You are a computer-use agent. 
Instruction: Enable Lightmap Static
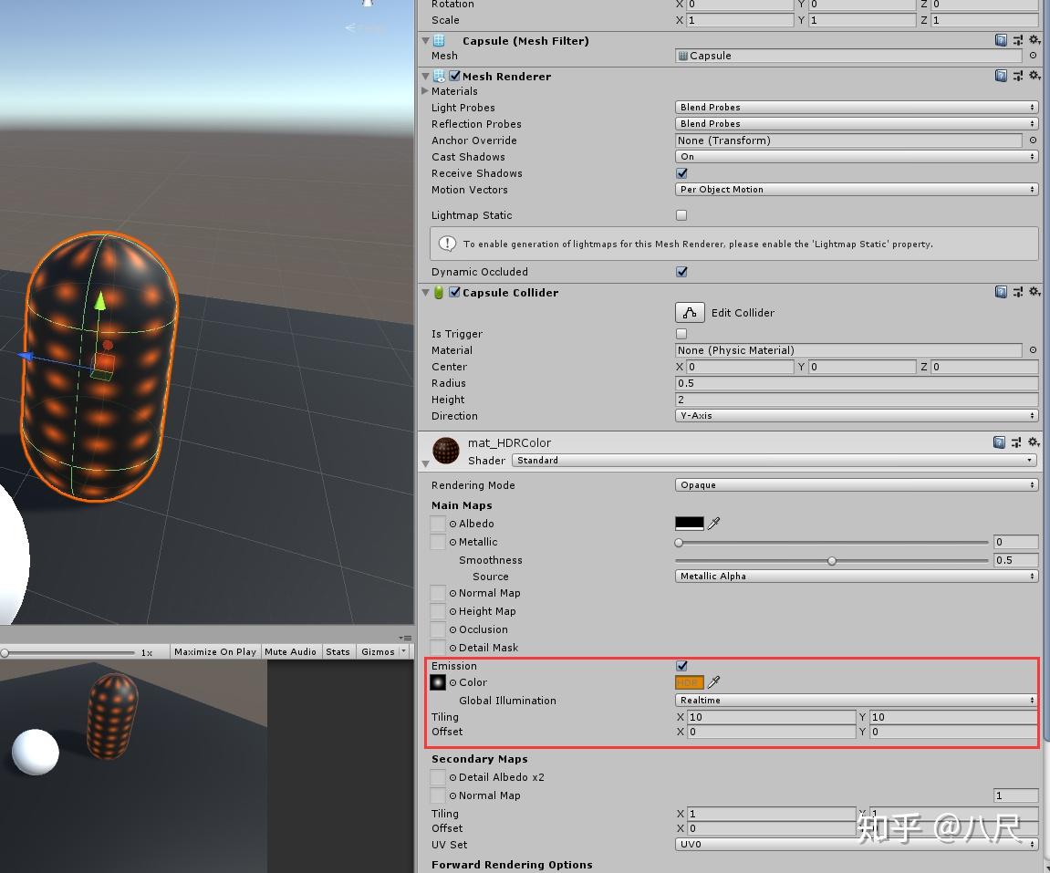681,215
